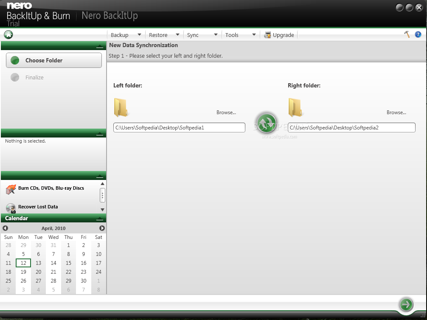Select April 12 in the calendar
427x320 pixels.
(23, 263)
